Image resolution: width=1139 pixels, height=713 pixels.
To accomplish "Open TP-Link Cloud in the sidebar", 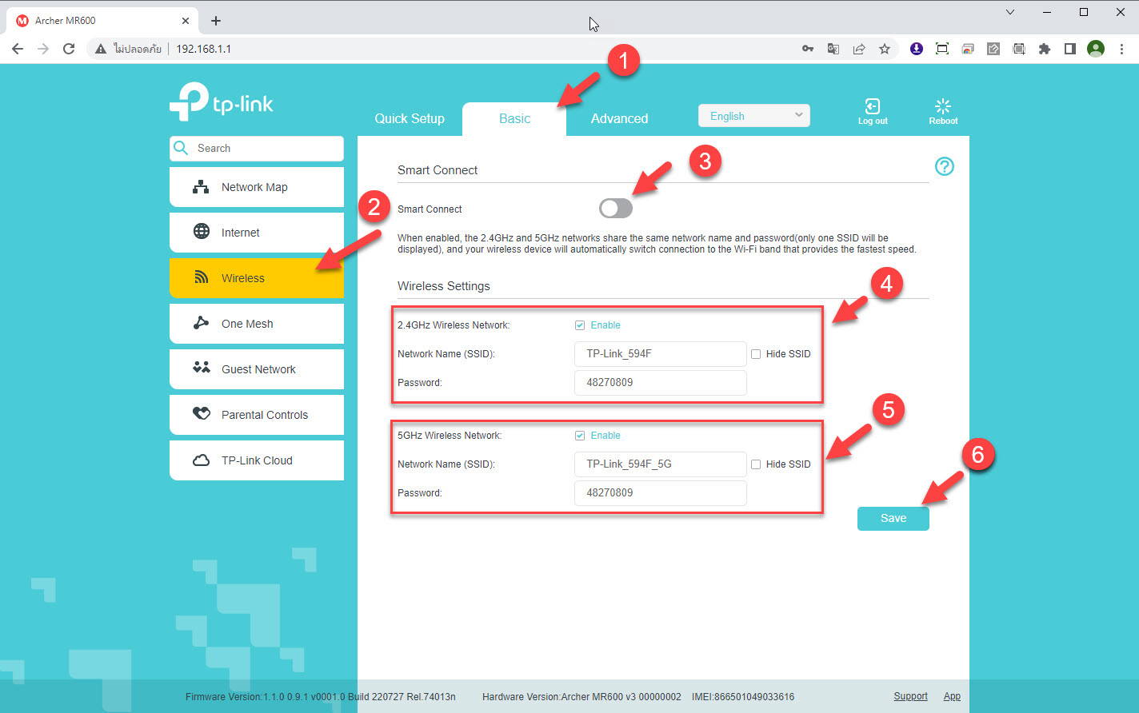I will point(257,460).
